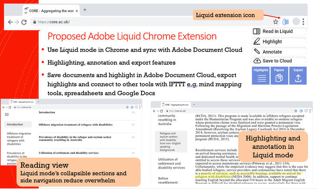This screenshot has width=318, height=189.
Task: Click Introduction heading in reading view content
Action: (x=47, y=112)
